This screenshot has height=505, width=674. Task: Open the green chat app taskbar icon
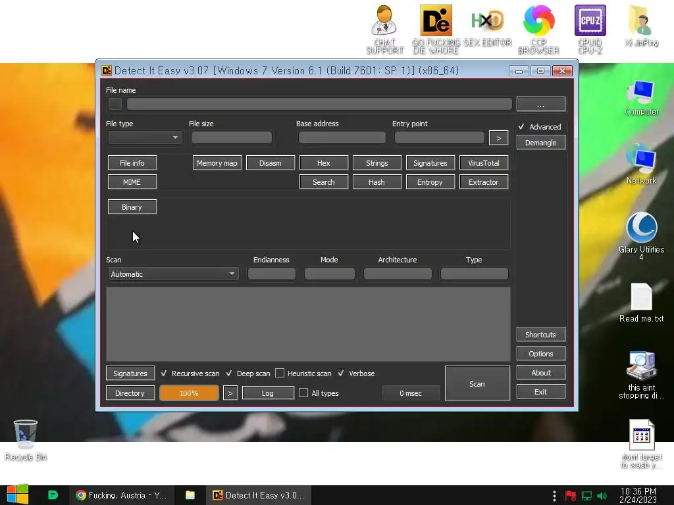coord(53,495)
